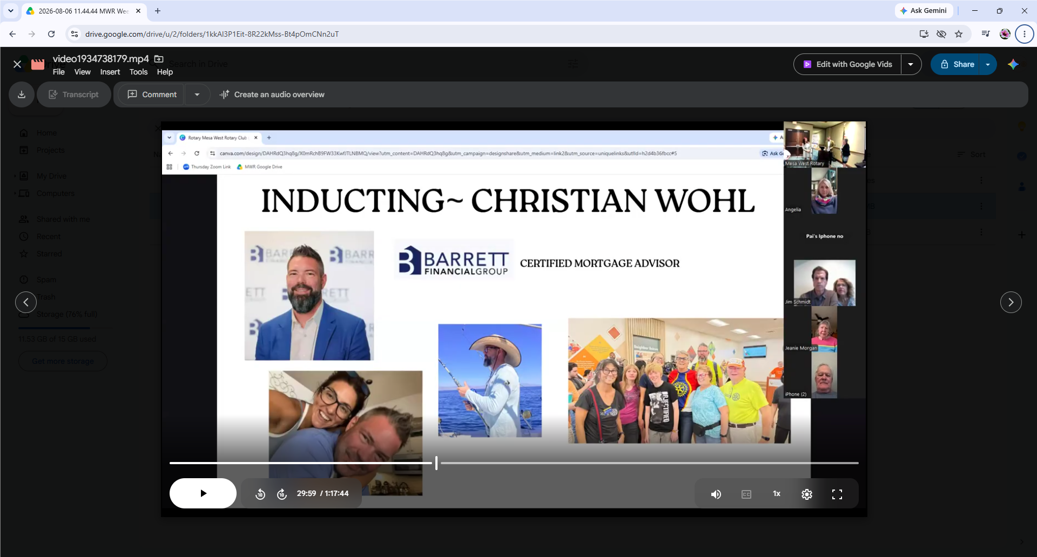Click the Mesa West Rotary participant thumbnail
This screenshot has width=1037, height=557.
click(x=825, y=145)
